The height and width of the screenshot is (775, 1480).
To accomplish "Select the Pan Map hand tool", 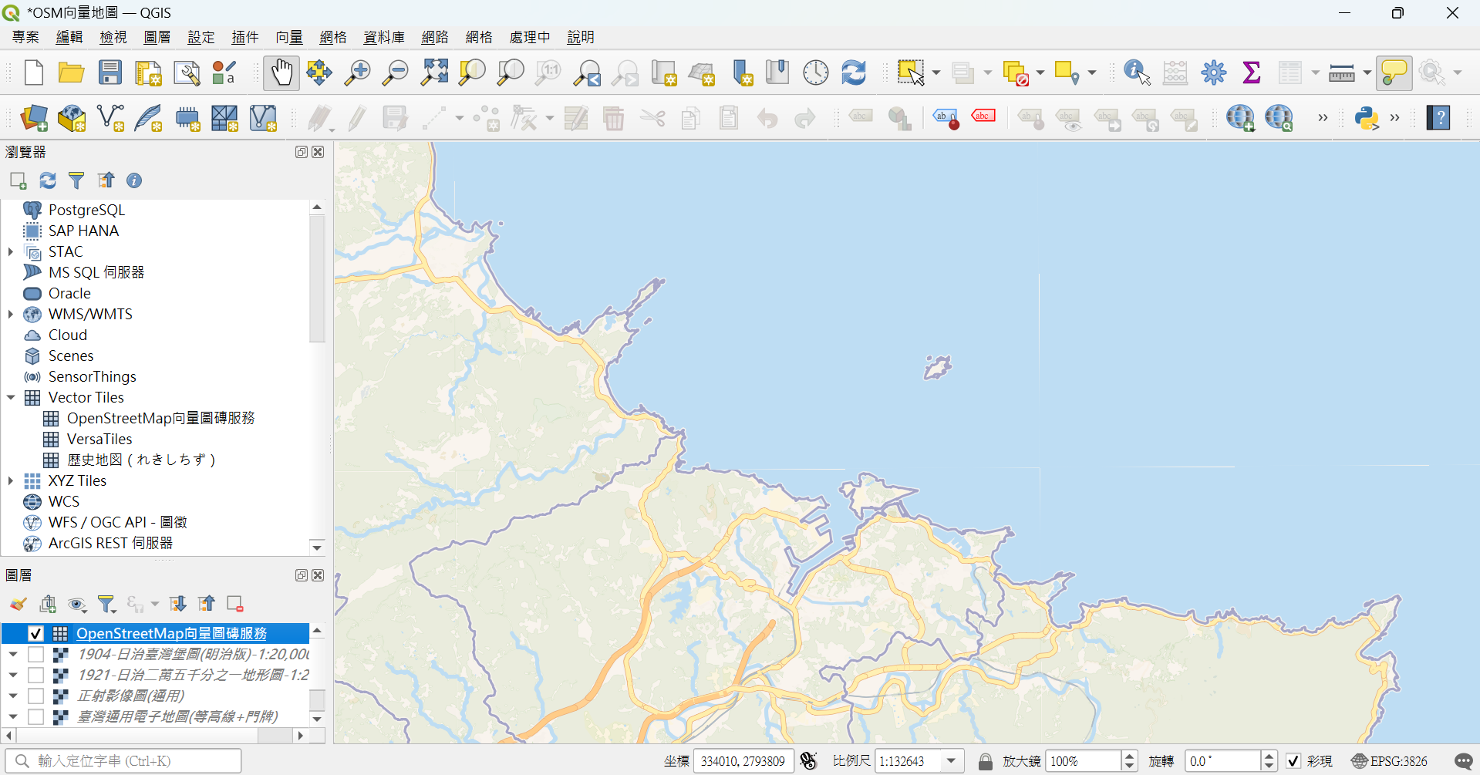I will click(282, 73).
